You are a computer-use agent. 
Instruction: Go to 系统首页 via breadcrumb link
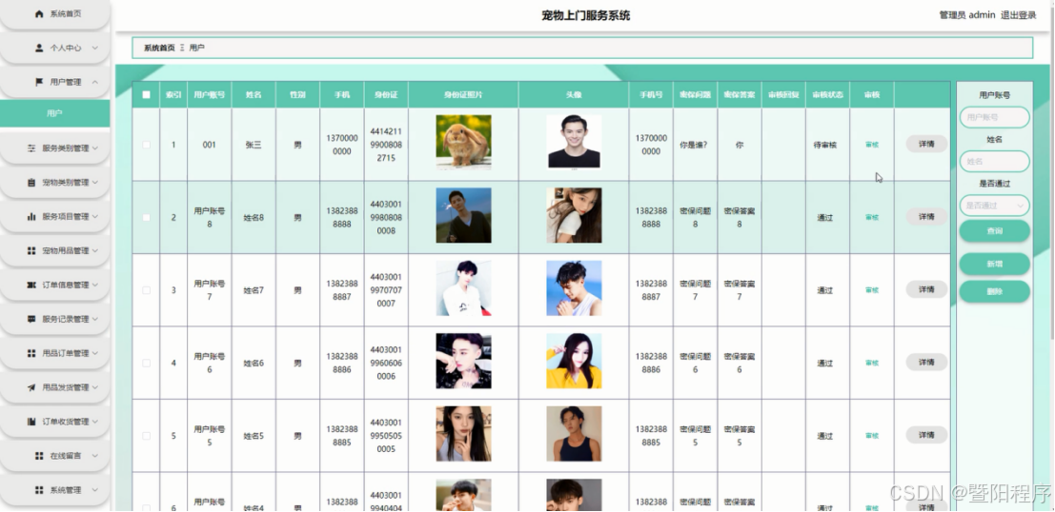coord(159,48)
